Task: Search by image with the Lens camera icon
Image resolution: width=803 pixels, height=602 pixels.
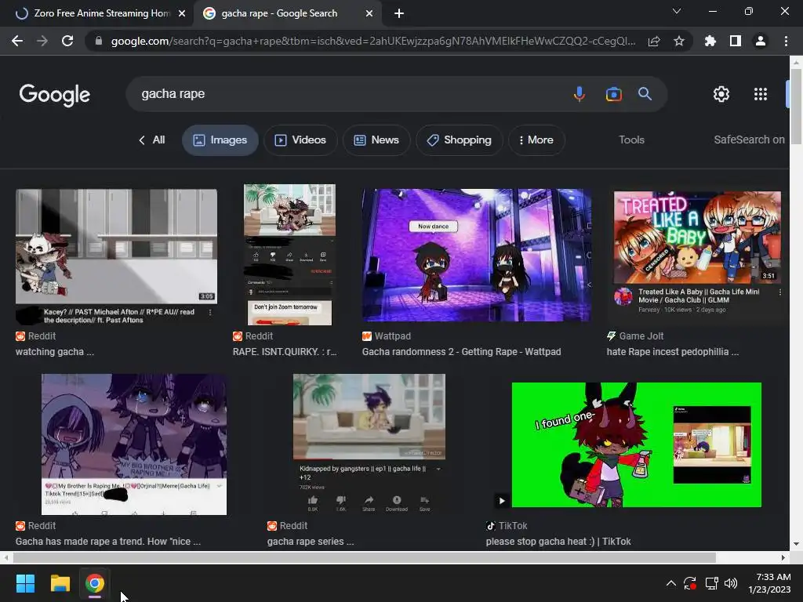Action: pyautogui.click(x=613, y=94)
